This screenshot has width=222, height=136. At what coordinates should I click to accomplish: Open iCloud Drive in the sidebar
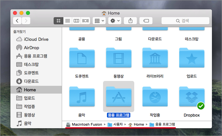click(x=36, y=39)
